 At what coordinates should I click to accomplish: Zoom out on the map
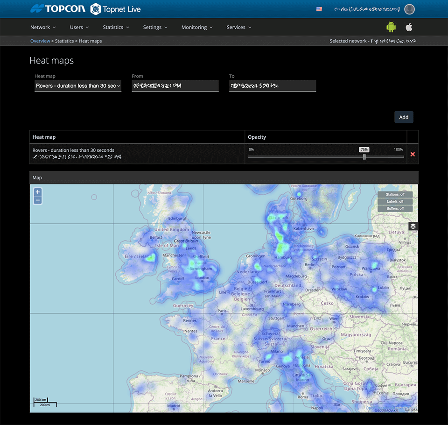click(38, 200)
